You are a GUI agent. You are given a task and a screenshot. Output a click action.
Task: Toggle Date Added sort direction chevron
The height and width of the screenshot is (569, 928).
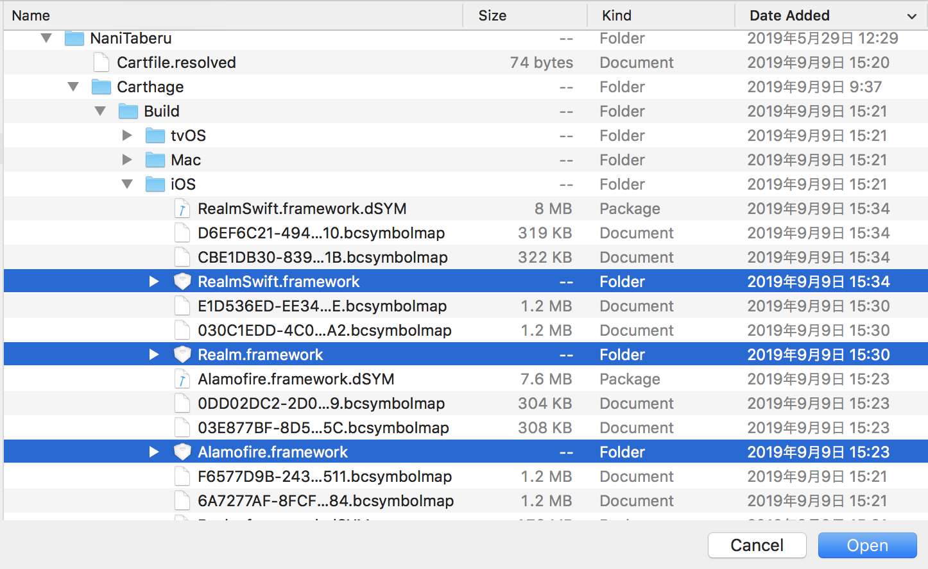[911, 16]
